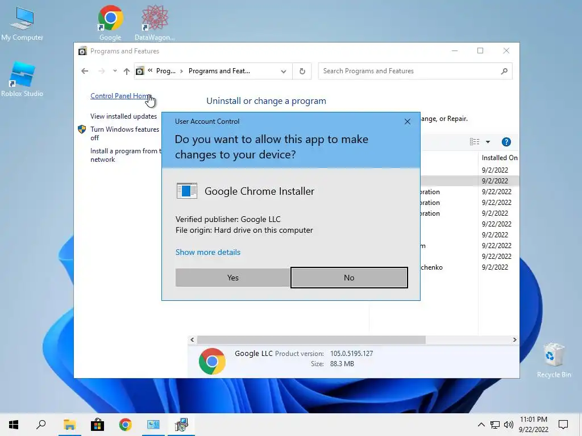The image size is (582, 436).
Task: Click the installer taskbar icon
Action: pos(181,425)
